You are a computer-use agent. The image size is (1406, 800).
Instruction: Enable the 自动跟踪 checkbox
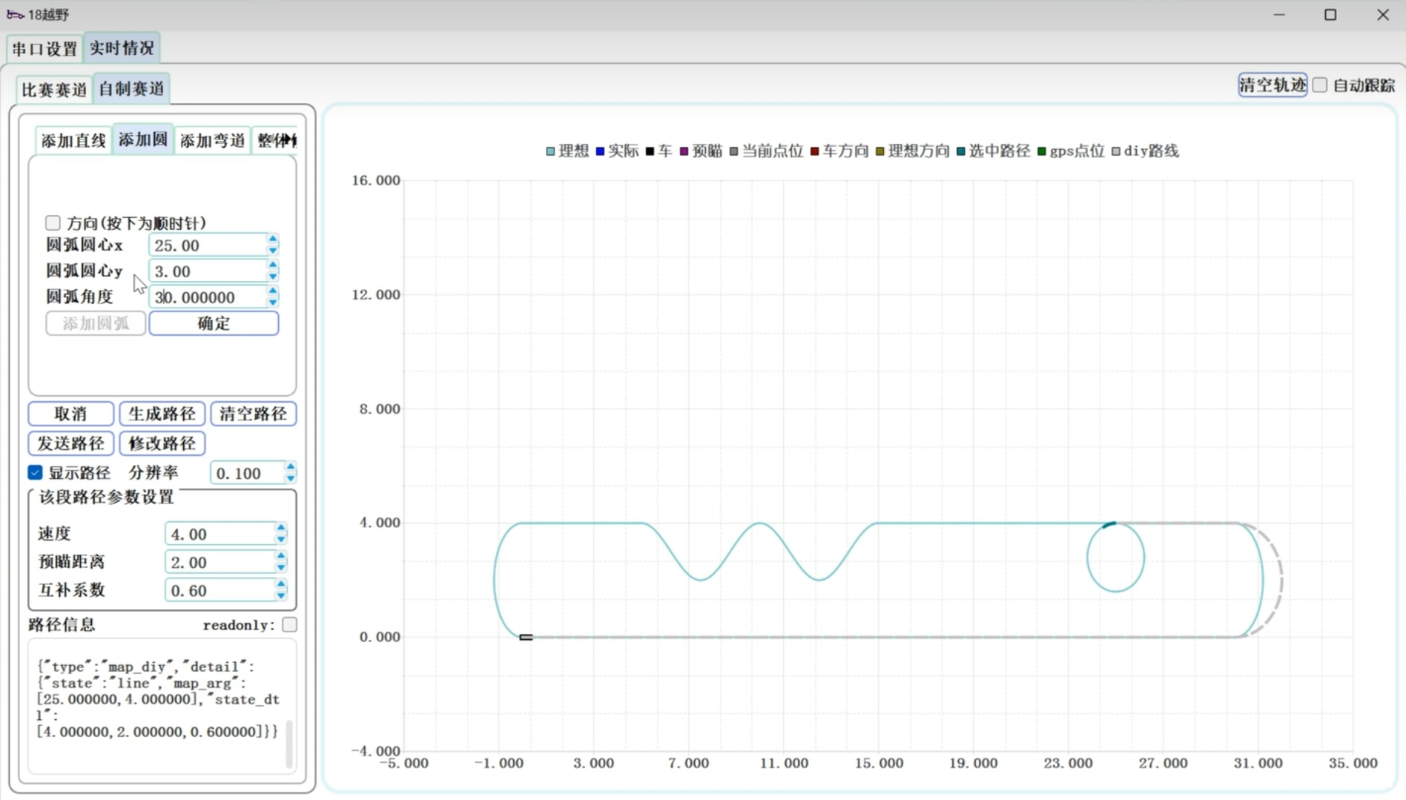(1320, 85)
